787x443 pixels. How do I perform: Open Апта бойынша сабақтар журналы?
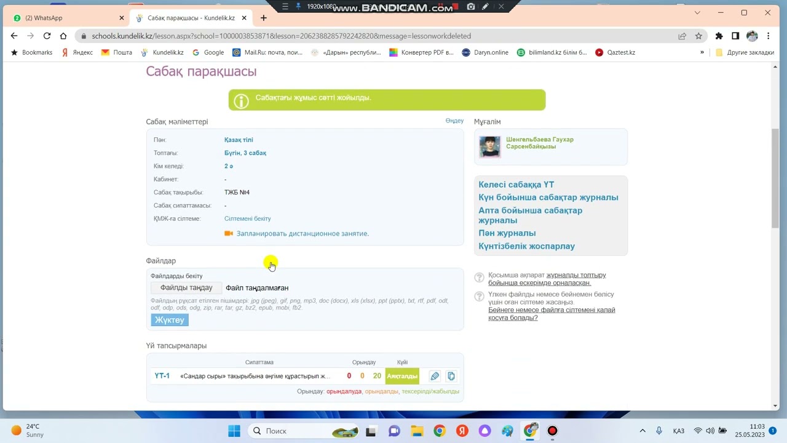(531, 215)
